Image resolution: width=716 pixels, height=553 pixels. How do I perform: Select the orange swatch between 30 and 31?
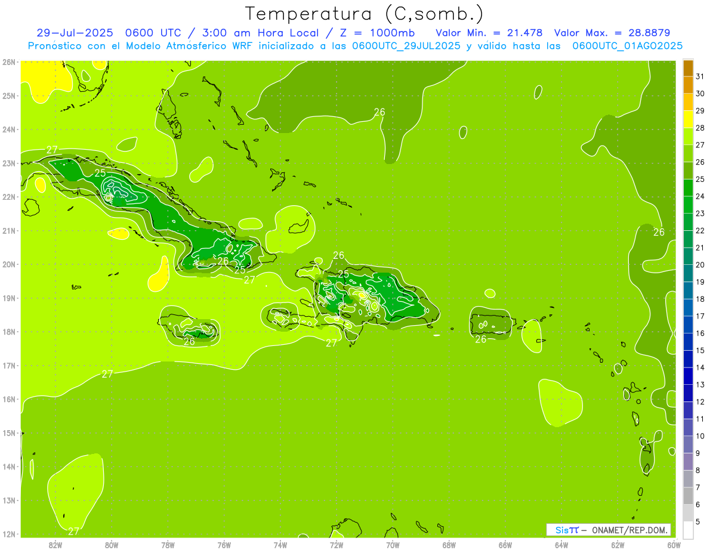point(688,85)
